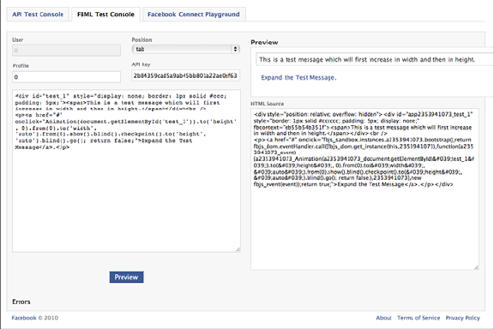Open the Privacy Policy link
The image size is (494, 329).
click(462, 318)
